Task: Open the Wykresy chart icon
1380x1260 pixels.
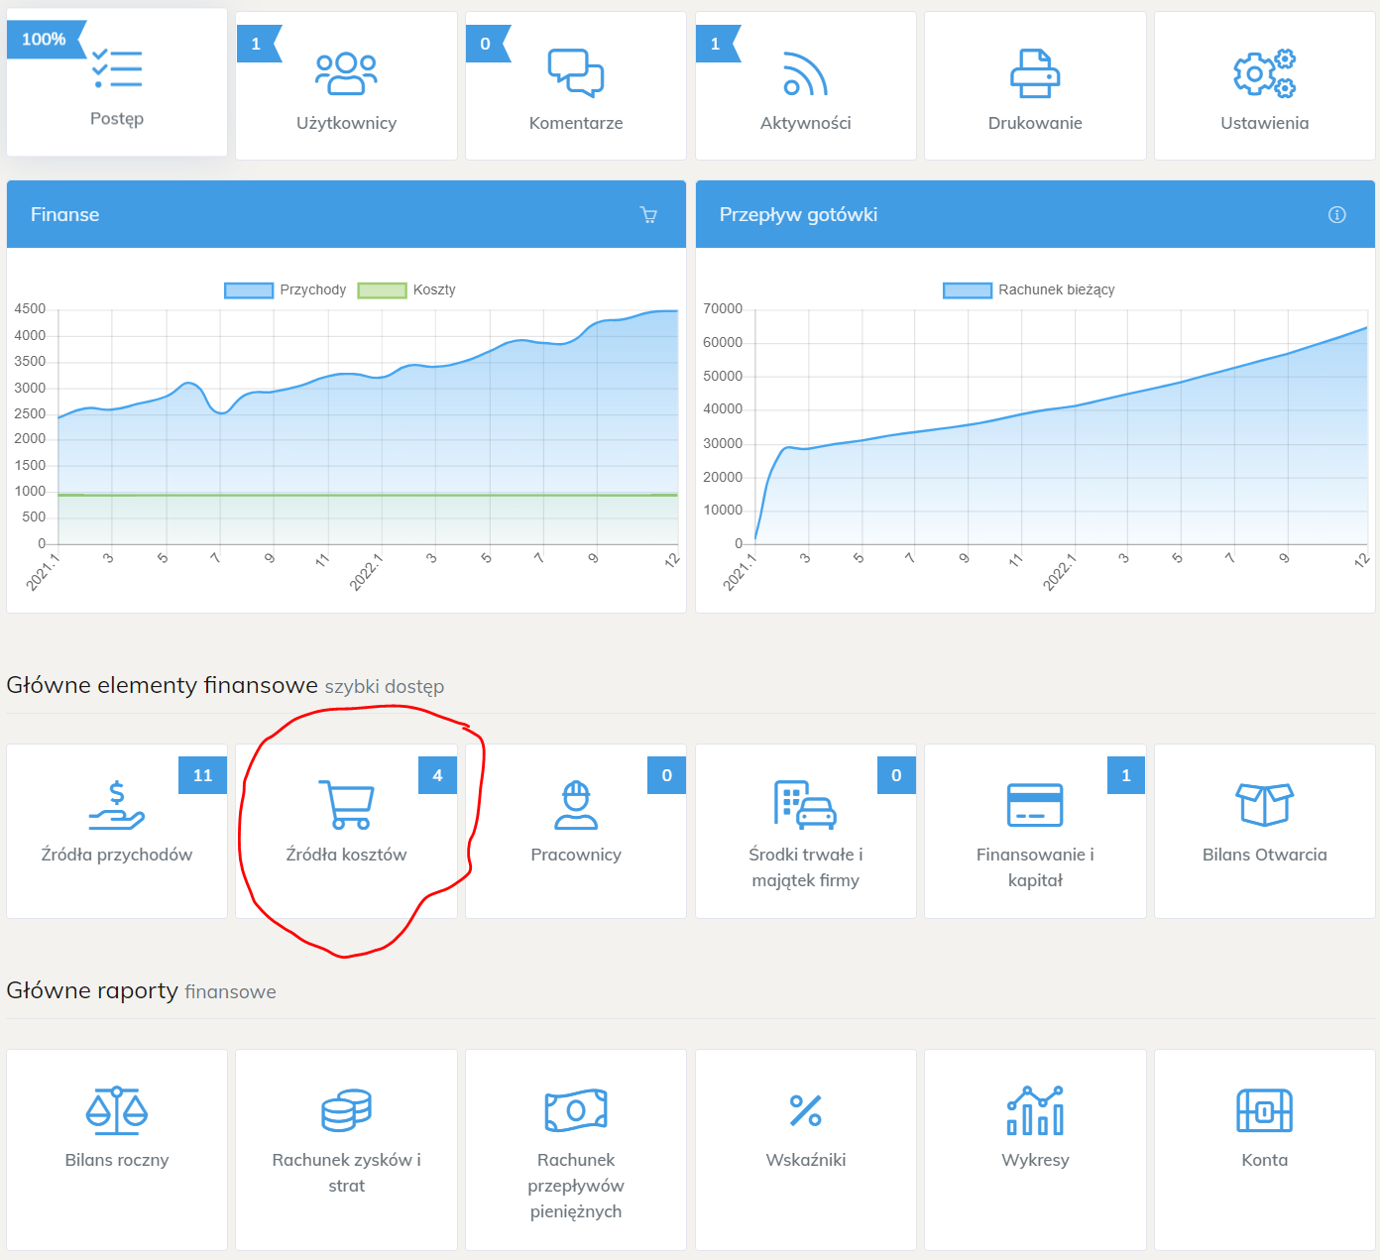Action: (x=1035, y=1110)
